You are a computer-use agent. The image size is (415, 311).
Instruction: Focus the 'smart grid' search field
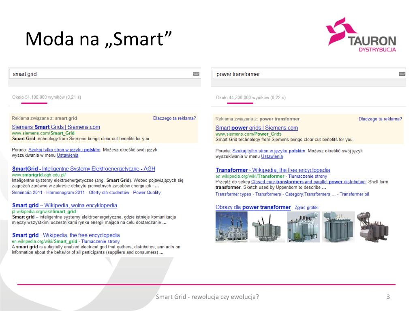click(105, 74)
